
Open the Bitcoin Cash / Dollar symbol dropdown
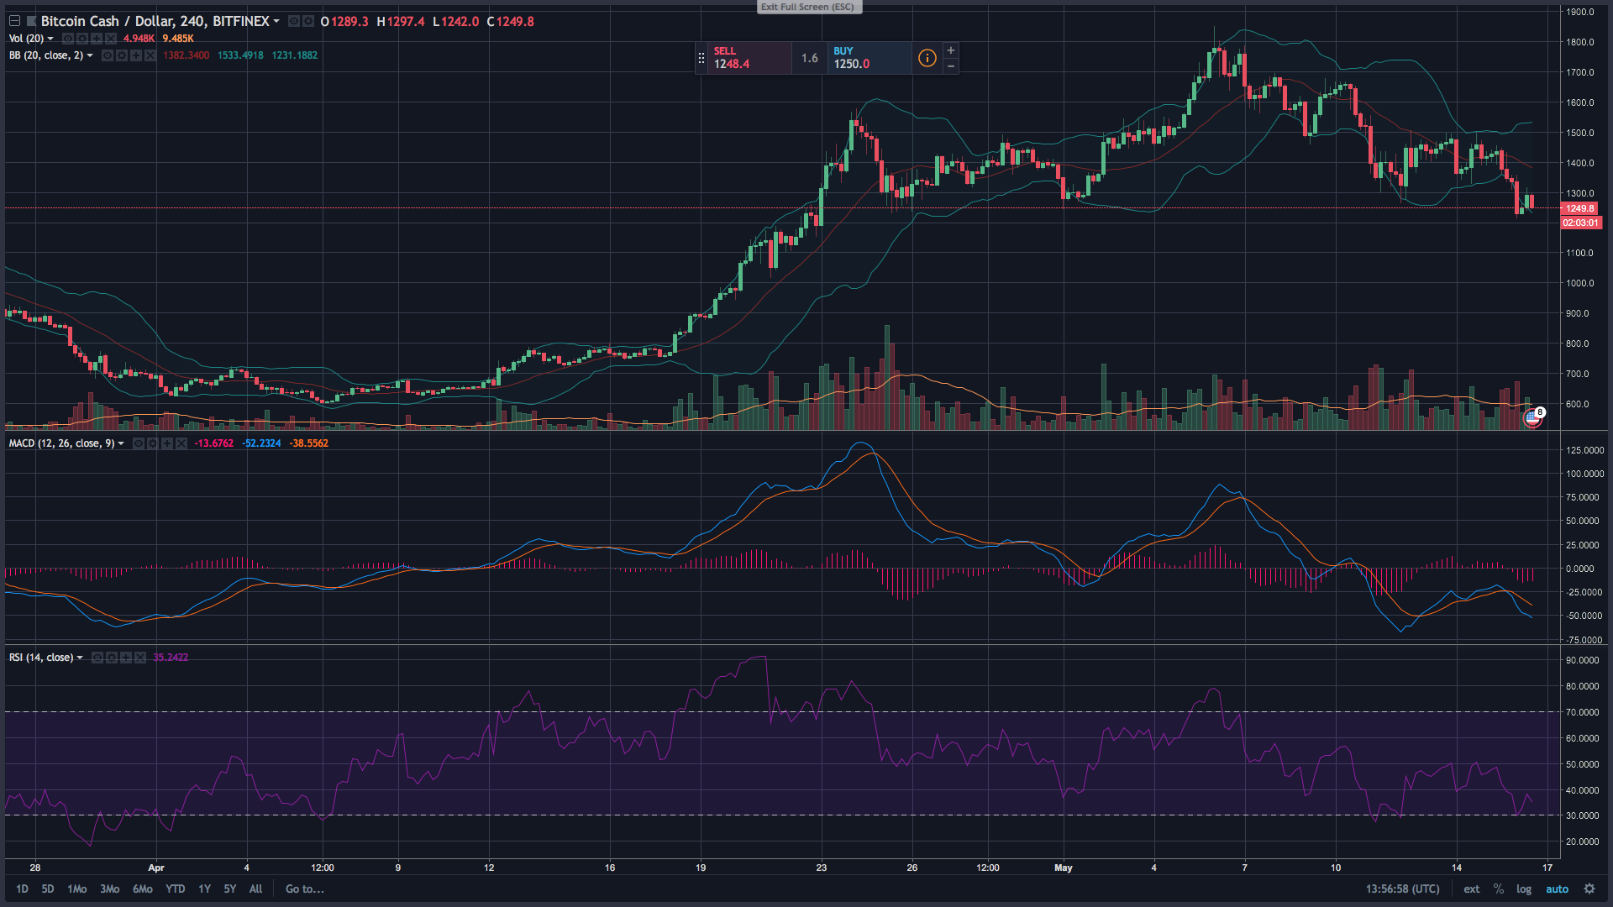276,21
